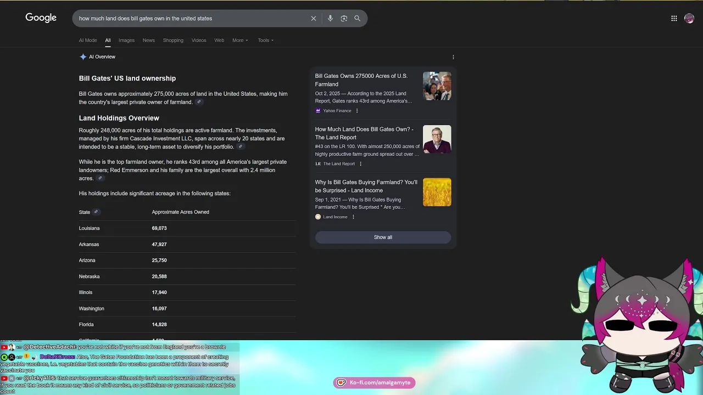Clear the search query with X
Image resolution: width=703 pixels, height=395 pixels.
(x=314, y=18)
